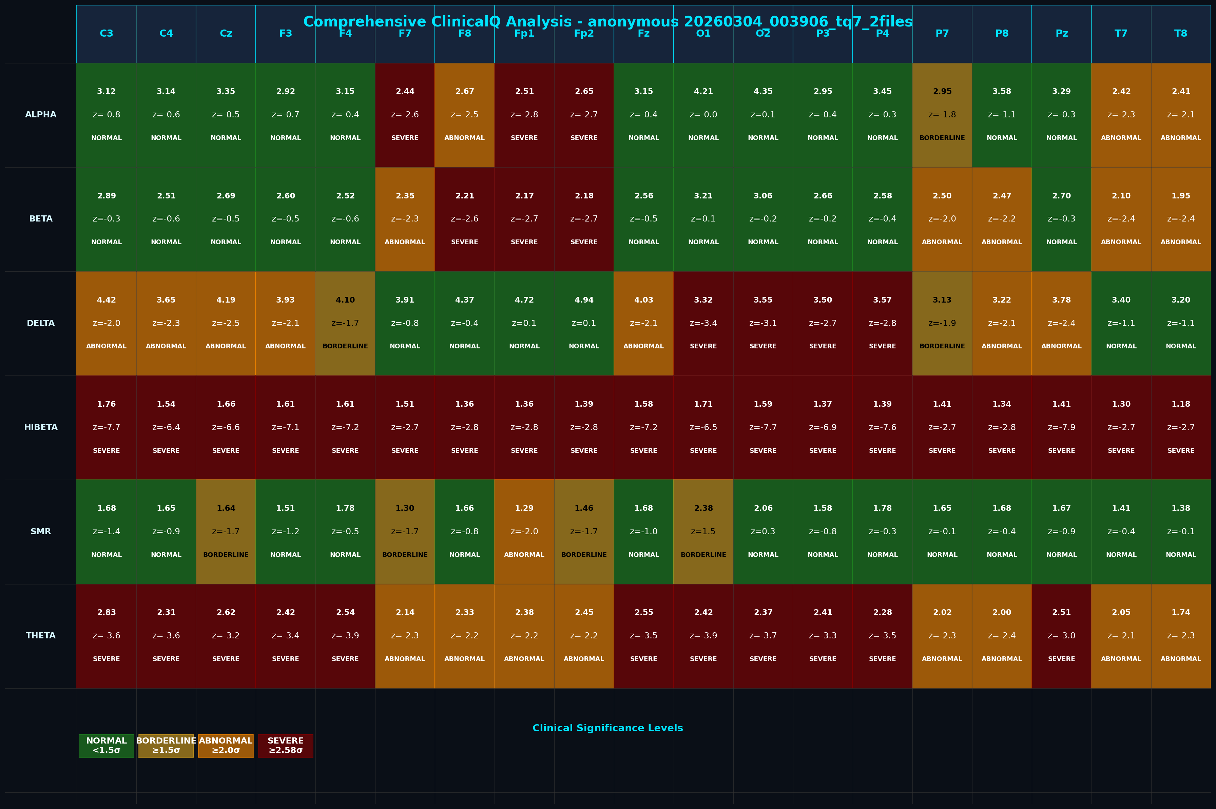Click the NORMAL legend swatch

pyautogui.click(x=106, y=746)
